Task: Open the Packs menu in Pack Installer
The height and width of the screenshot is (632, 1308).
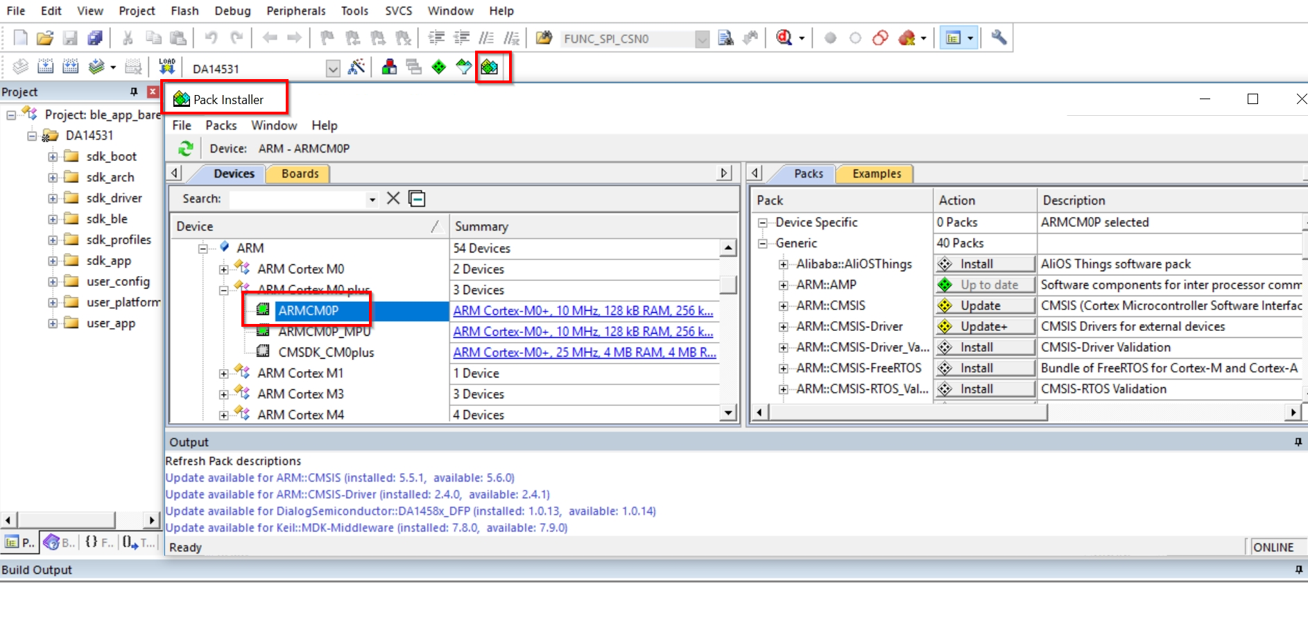Action: [221, 126]
